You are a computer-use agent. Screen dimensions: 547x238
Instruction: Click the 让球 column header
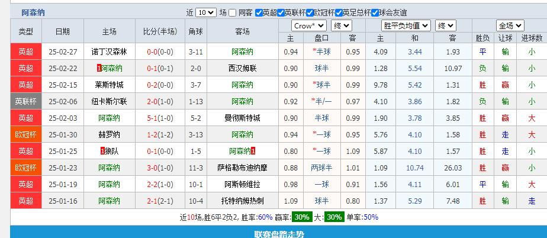[x=505, y=38]
